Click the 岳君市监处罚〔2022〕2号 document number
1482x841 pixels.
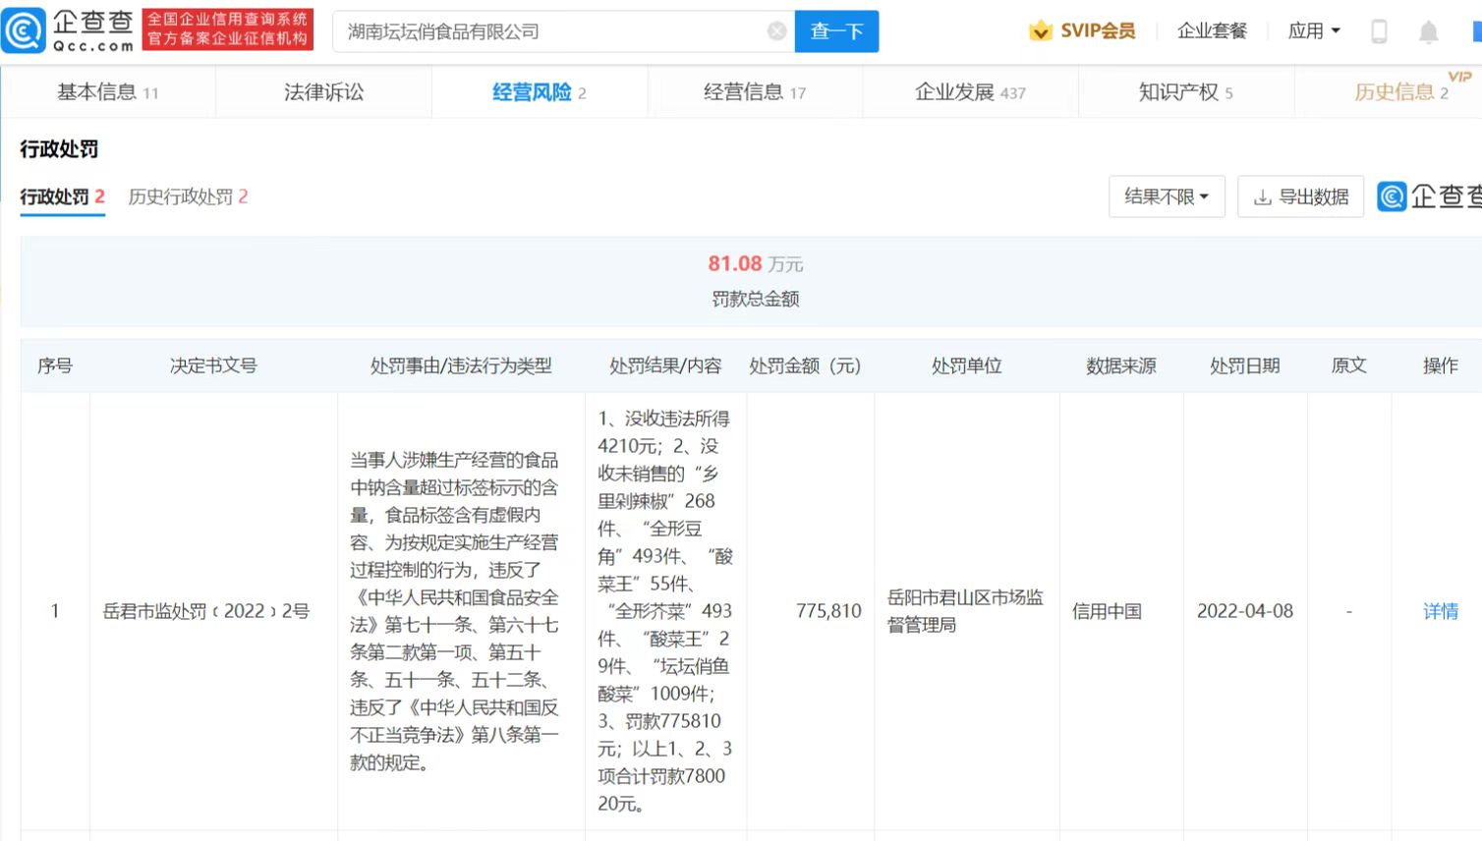coord(206,611)
